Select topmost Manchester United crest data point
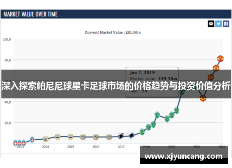Image resolution: width=232 pixels, height=168 pixels. tap(220, 58)
